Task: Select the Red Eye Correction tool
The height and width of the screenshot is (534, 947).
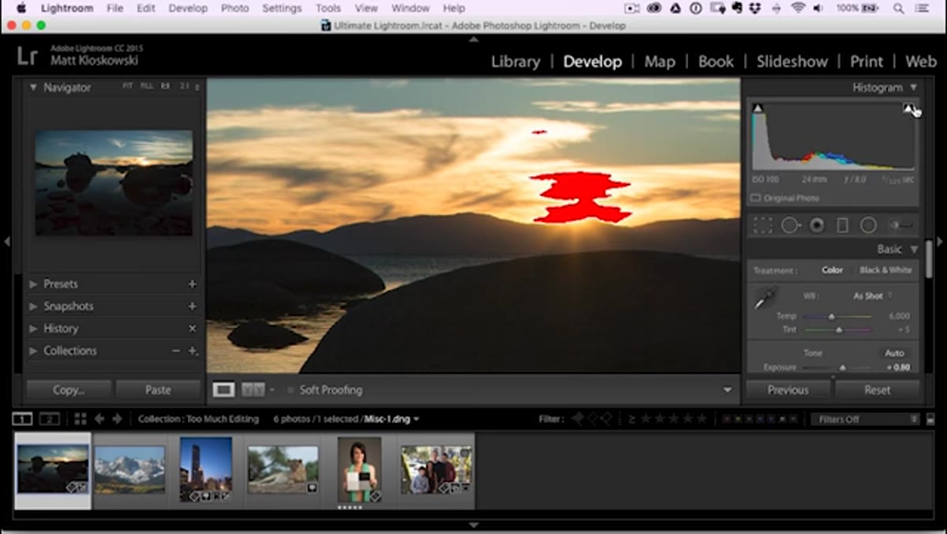Action: [817, 226]
